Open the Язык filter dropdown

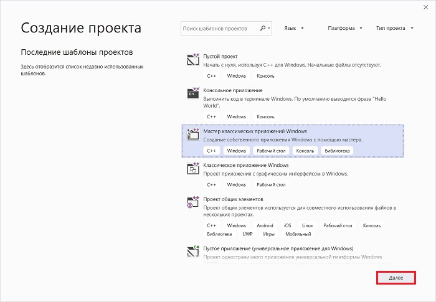click(293, 28)
